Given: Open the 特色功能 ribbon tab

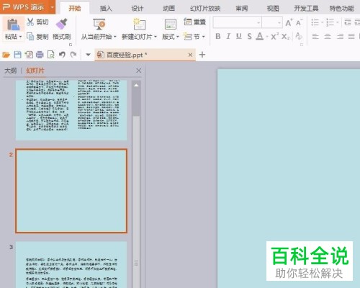Looking at the screenshot, I should [342, 9].
